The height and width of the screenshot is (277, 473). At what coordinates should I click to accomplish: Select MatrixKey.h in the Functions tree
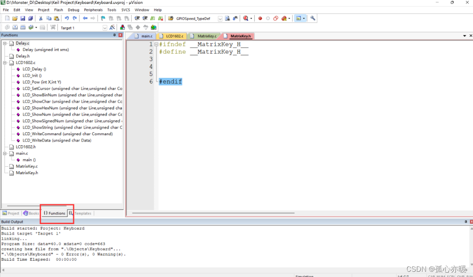point(27,173)
